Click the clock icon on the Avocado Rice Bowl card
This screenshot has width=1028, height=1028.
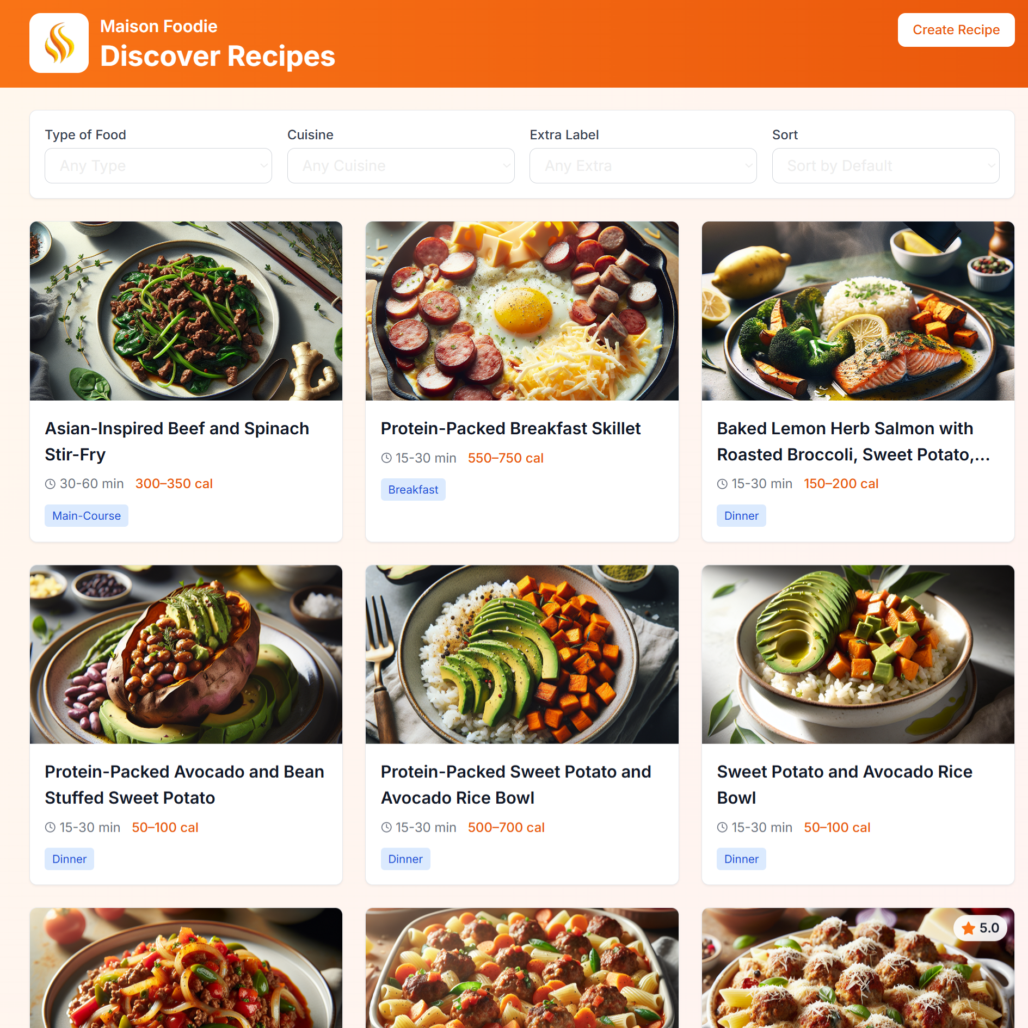click(x=386, y=827)
